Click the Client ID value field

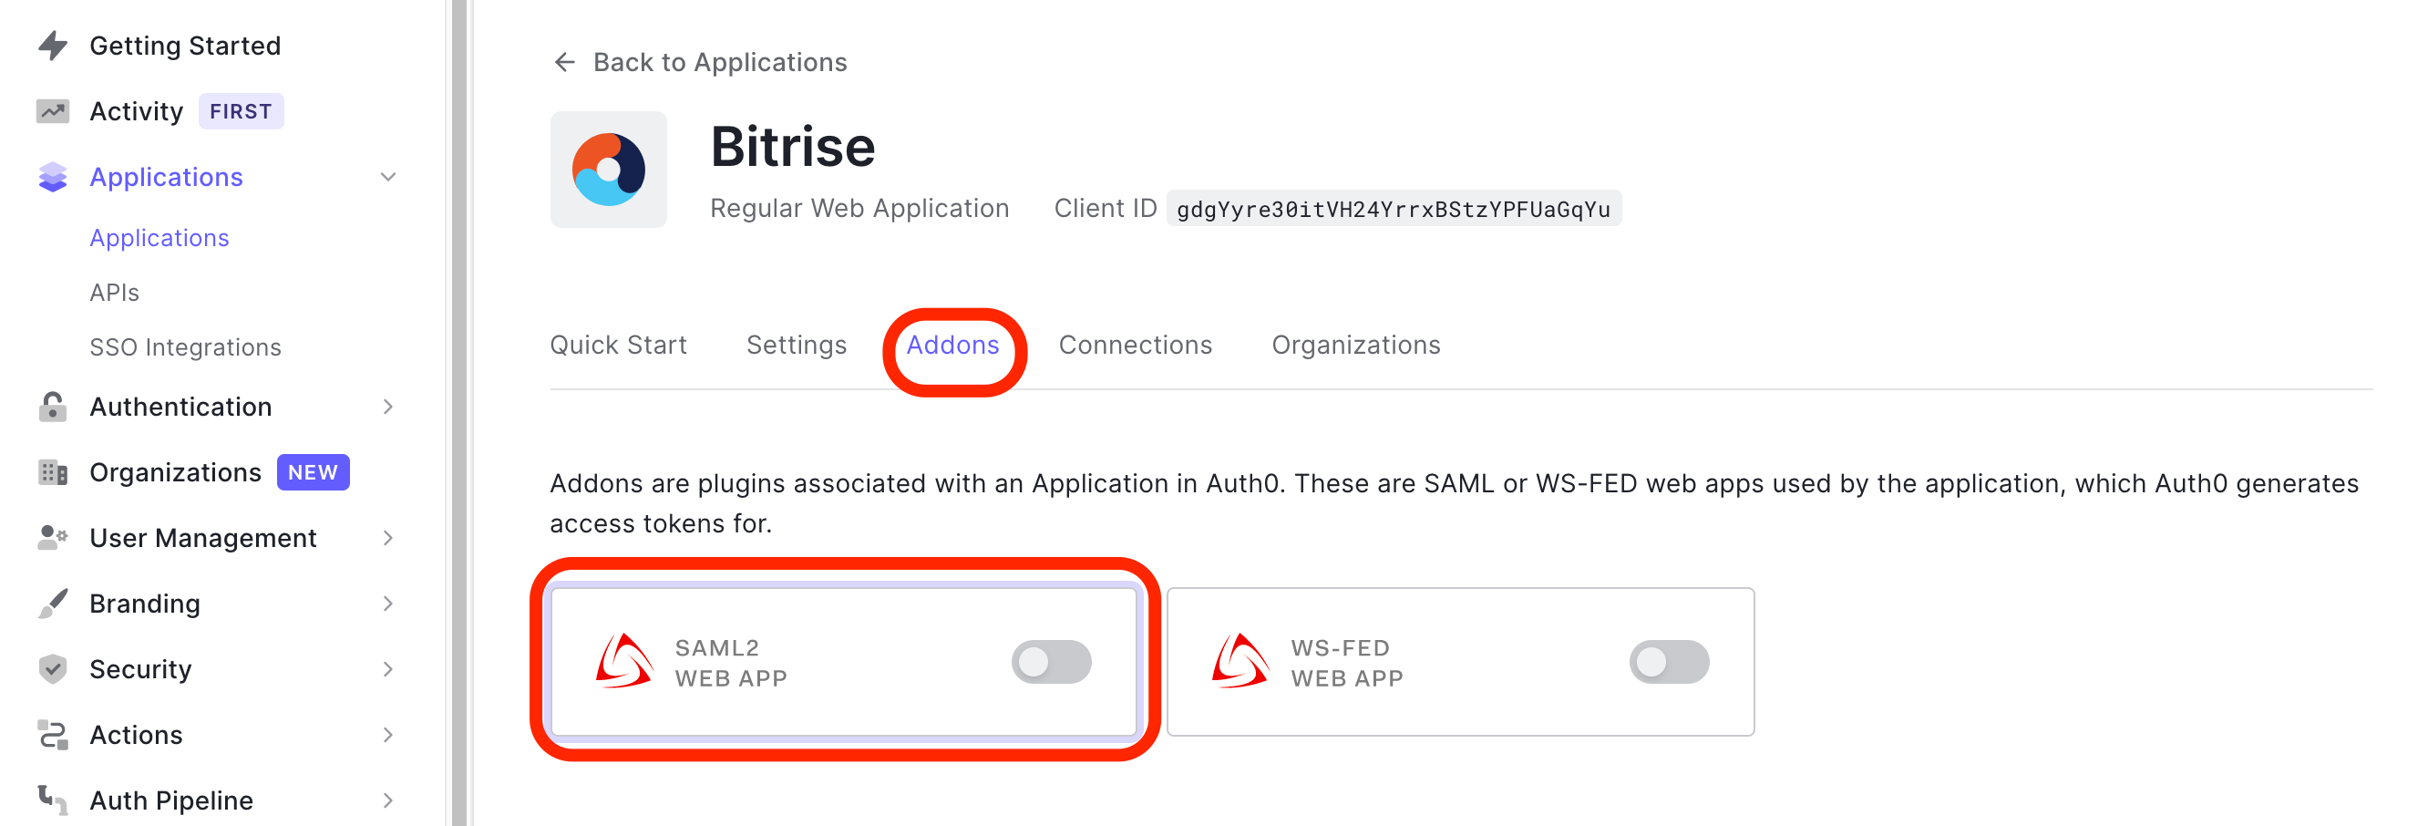click(x=1393, y=209)
